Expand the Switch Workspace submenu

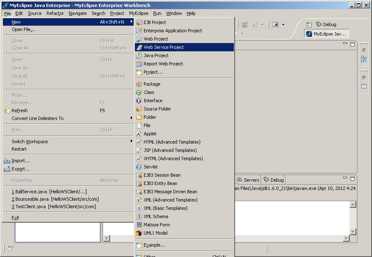132,141
